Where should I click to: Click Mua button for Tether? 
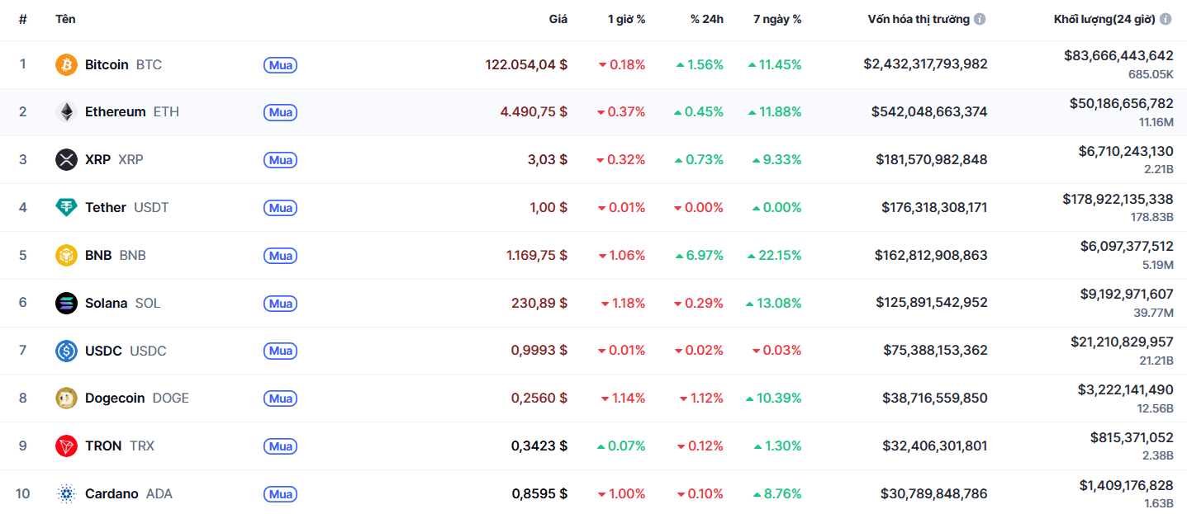point(281,208)
